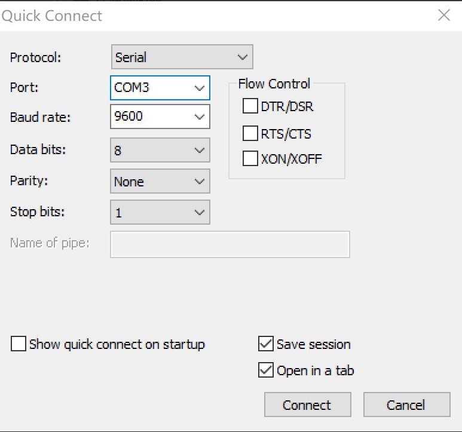Disable Open in a tab
Screen dimensions: 462x432
click(266, 370)
